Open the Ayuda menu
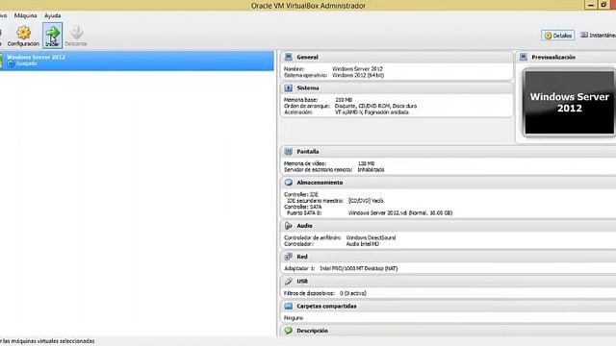 (x=52, y=15)
